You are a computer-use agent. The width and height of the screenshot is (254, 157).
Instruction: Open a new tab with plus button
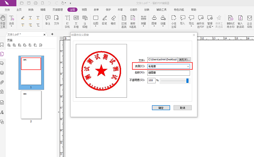point(52,34)
